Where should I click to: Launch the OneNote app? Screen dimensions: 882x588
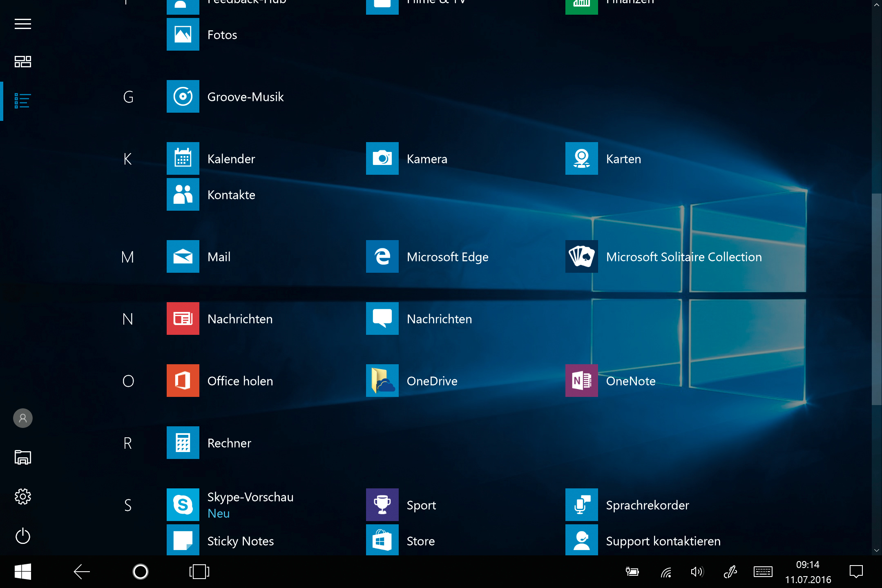[581, 381]
